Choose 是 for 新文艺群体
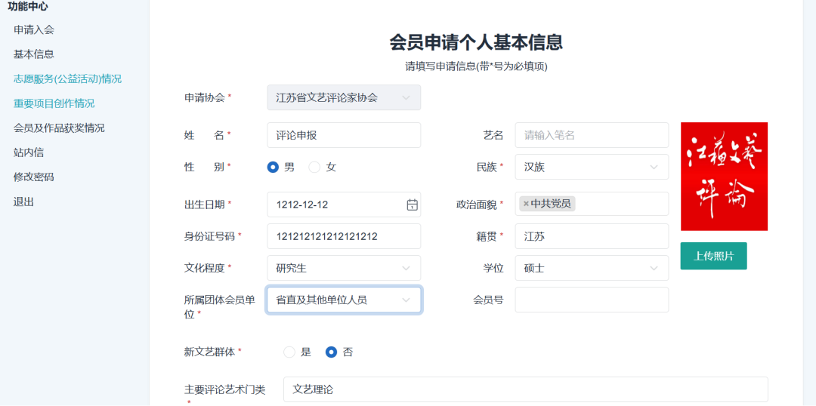The image size is (816, 406). 289,352
